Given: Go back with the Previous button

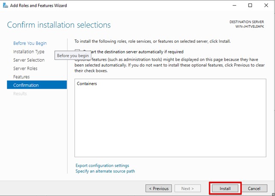Looking at the screenshot, I should click(159, 188).
